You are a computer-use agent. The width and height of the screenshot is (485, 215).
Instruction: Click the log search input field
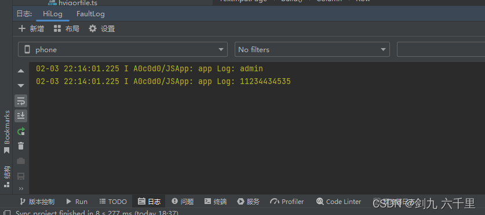(x=441, y=49)
